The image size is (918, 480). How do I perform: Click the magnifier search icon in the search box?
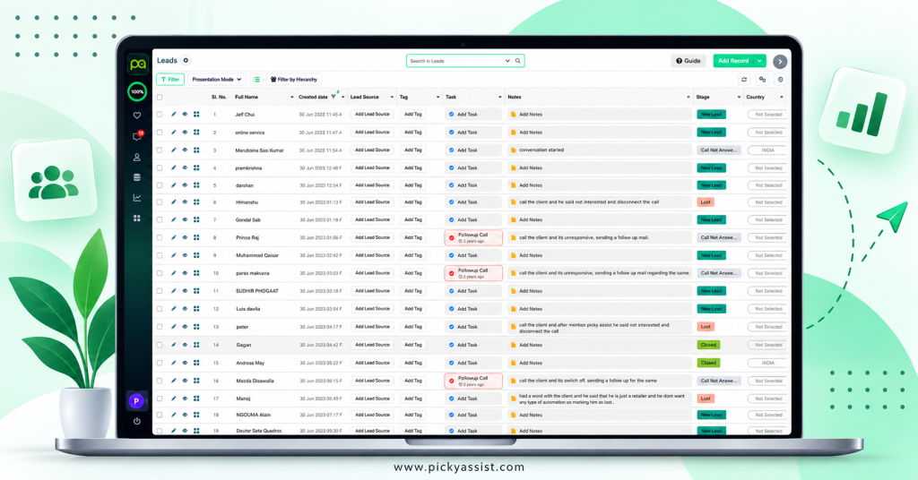[x=517, y=61]
